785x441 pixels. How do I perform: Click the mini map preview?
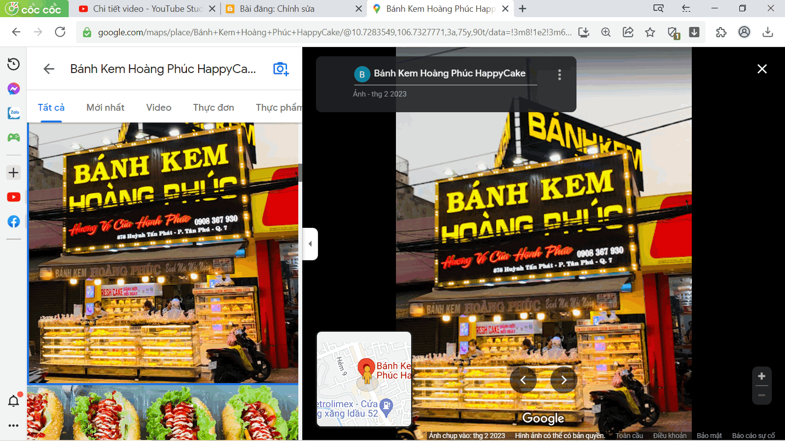[364, 379]
